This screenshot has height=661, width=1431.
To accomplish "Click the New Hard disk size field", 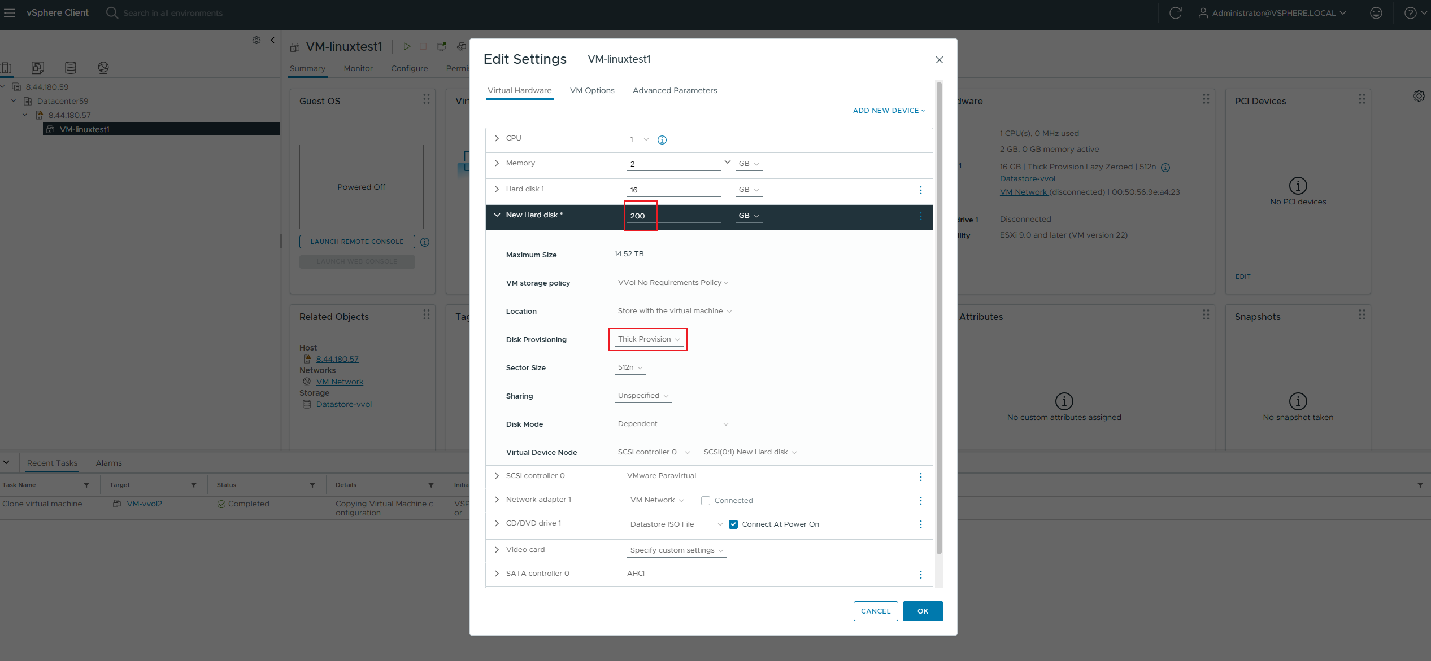I will click(673, 216).
